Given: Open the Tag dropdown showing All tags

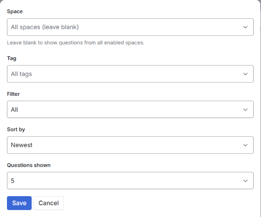Looking at the screenshot, I should pos(130,74).
